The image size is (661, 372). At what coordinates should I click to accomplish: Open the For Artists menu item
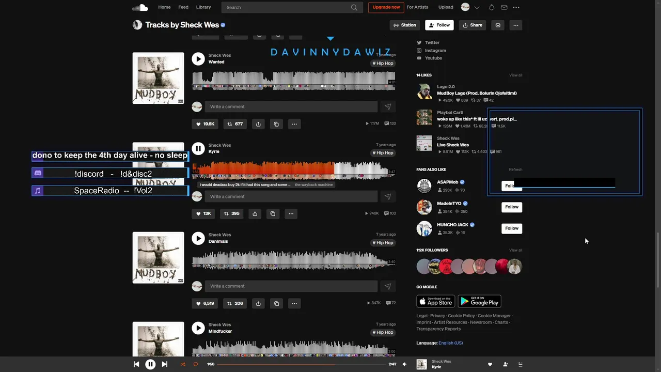(x=417, y=7)
